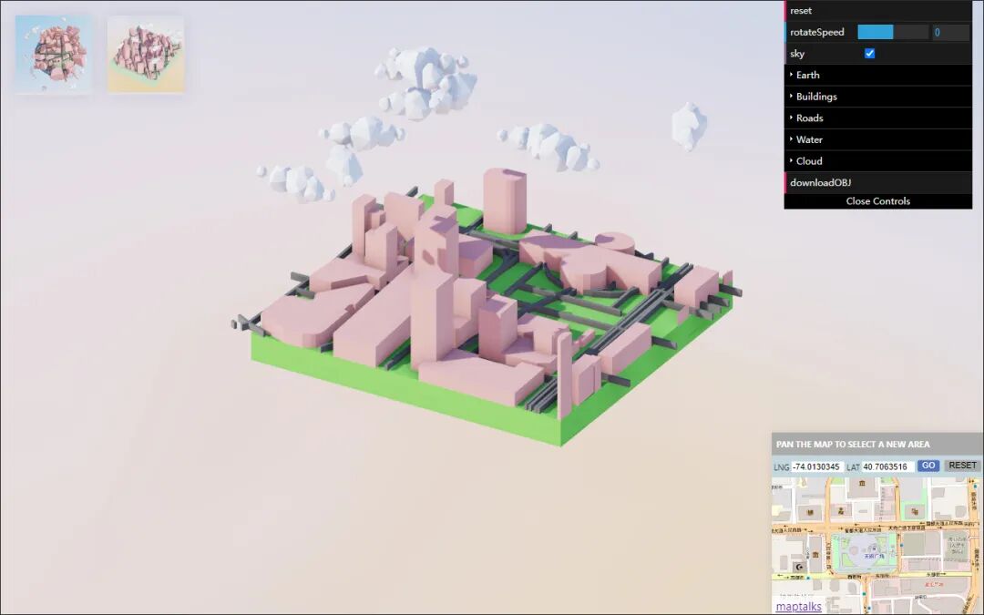Viewport: 984px width, 615px height.
Task: Expand the Buildings folder
Action: click(x=878, y=97)
